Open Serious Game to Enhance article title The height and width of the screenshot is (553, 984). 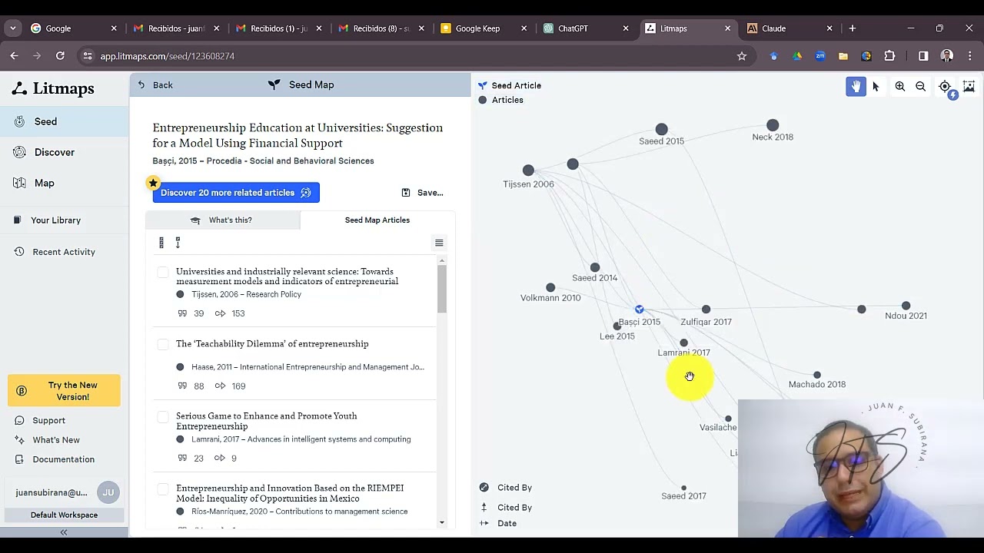coord(267,421)
